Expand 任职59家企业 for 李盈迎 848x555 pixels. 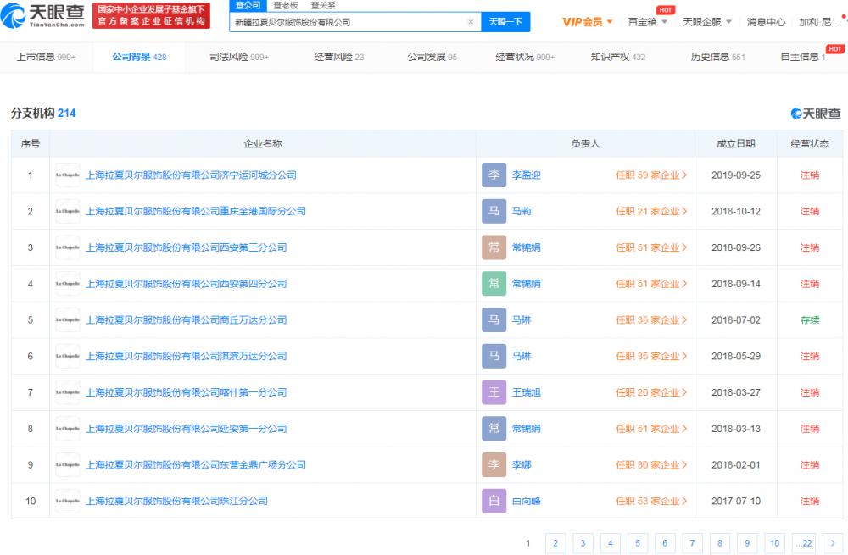point(652,175)
